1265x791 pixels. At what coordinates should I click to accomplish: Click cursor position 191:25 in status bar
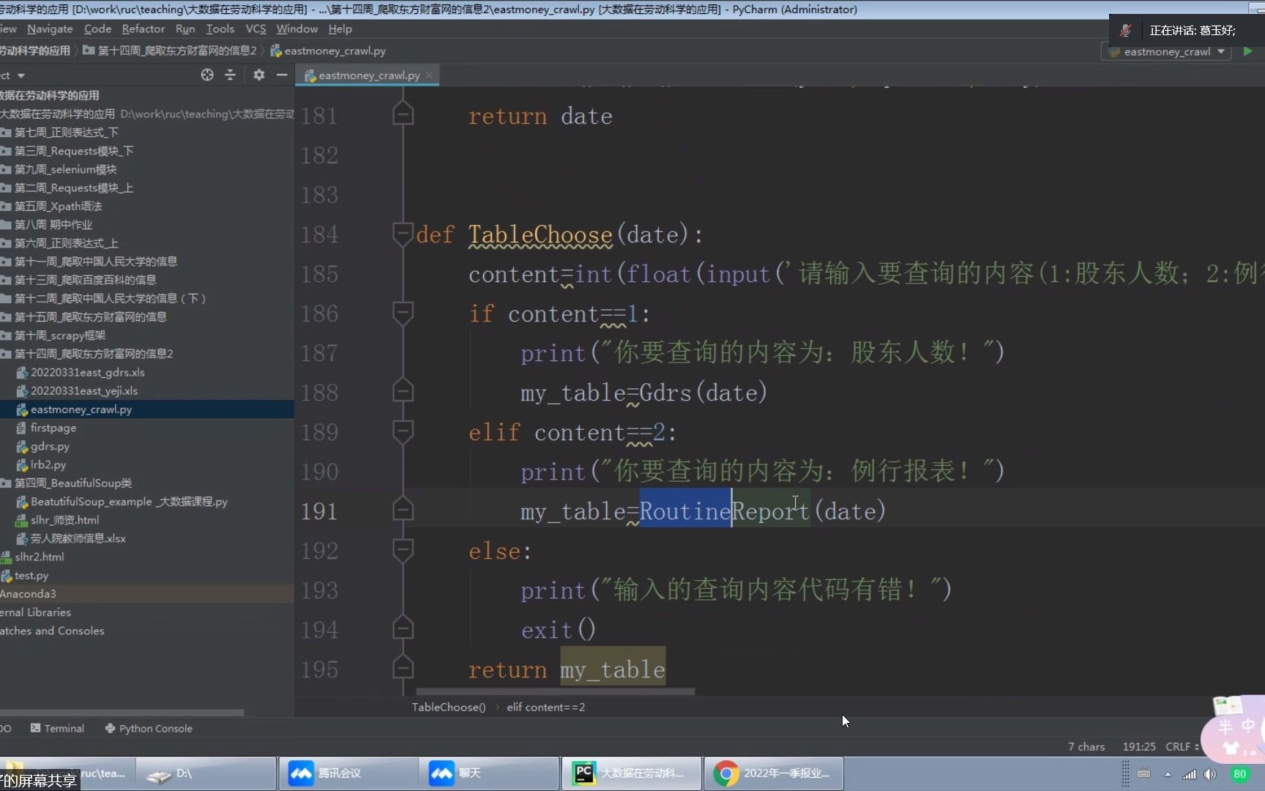pyautogui.click(x=1139, y=746)
